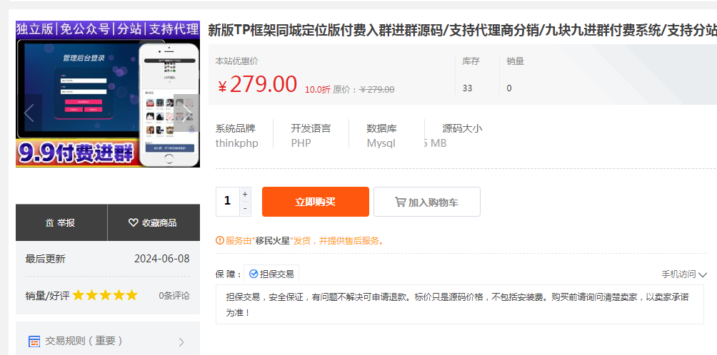This screenshot has width=717, height=355.
Task: Select the 担保交易 guarantee tab
Action: [271, 274]
